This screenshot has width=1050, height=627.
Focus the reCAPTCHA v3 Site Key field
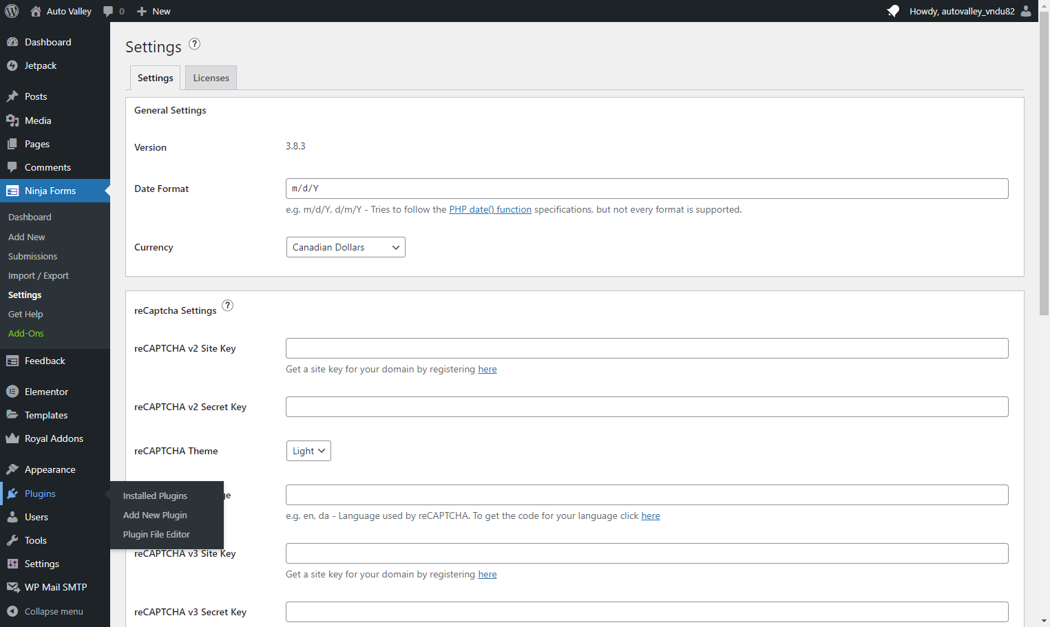[647, 553]
